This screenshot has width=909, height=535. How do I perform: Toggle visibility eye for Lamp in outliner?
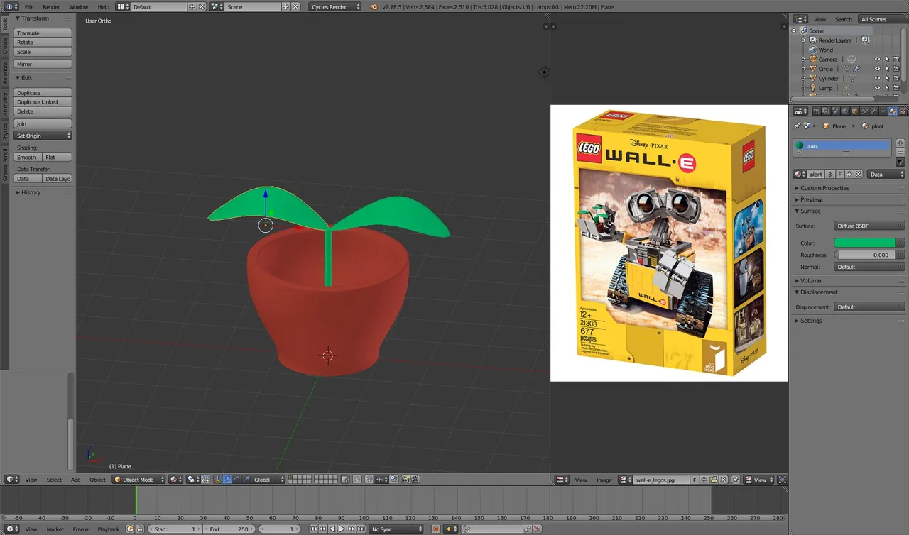[877, 88]
